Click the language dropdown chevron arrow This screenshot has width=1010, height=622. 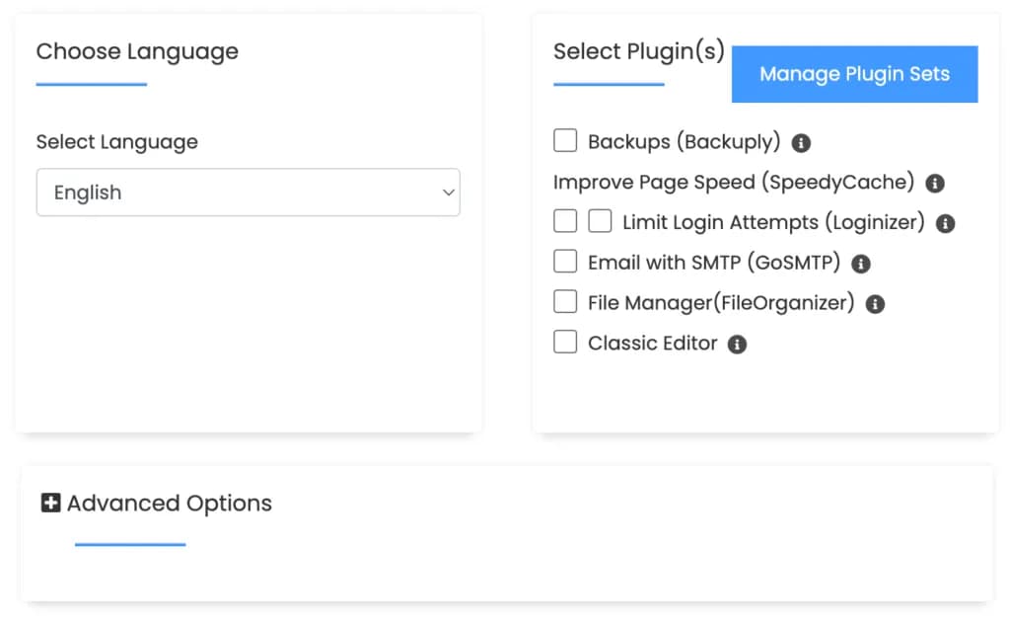[x=448, y=193]
